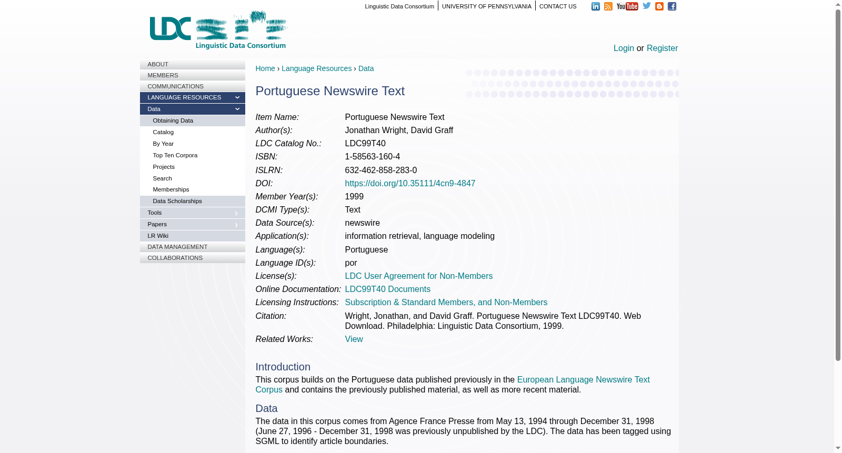Open the Blogger icon in header
Image resolution: width=842 pixels, height=453 pixels.
click(x=659, y=6)
